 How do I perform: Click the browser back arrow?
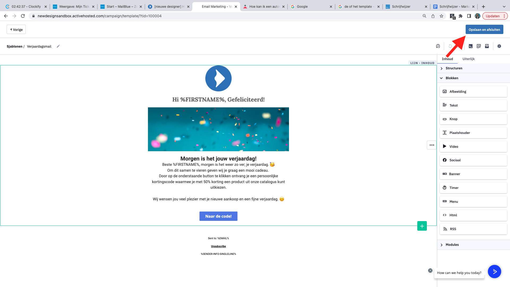tap(6, 16)
